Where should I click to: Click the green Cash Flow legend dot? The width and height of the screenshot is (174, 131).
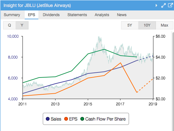(x=82, y=119)
